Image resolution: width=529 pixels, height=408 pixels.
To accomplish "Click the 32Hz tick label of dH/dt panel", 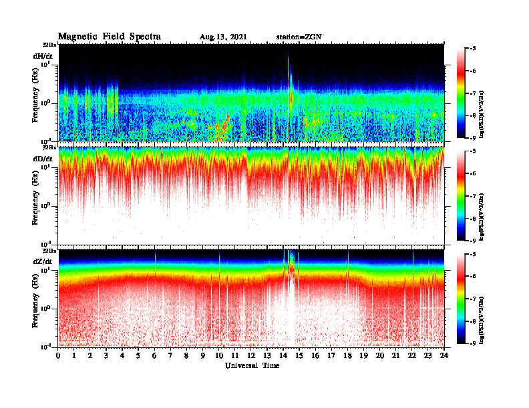I will coord(49,45).
